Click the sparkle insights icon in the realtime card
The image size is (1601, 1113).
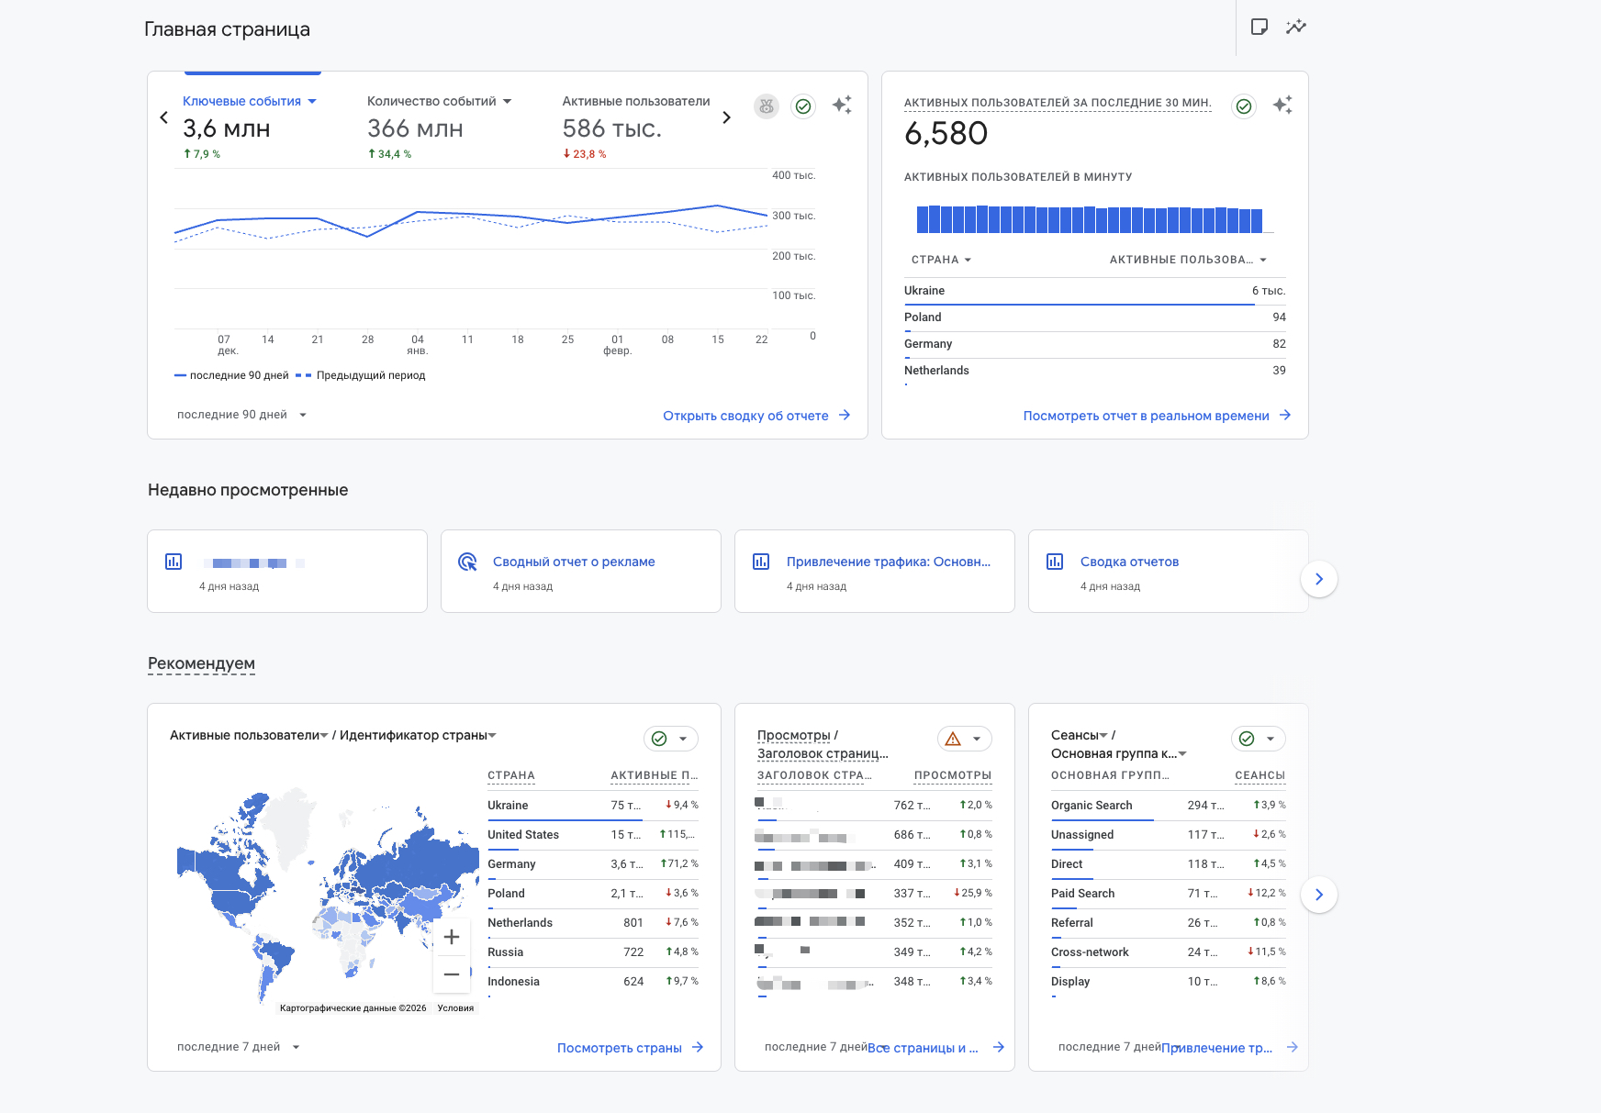(1282, 106)
